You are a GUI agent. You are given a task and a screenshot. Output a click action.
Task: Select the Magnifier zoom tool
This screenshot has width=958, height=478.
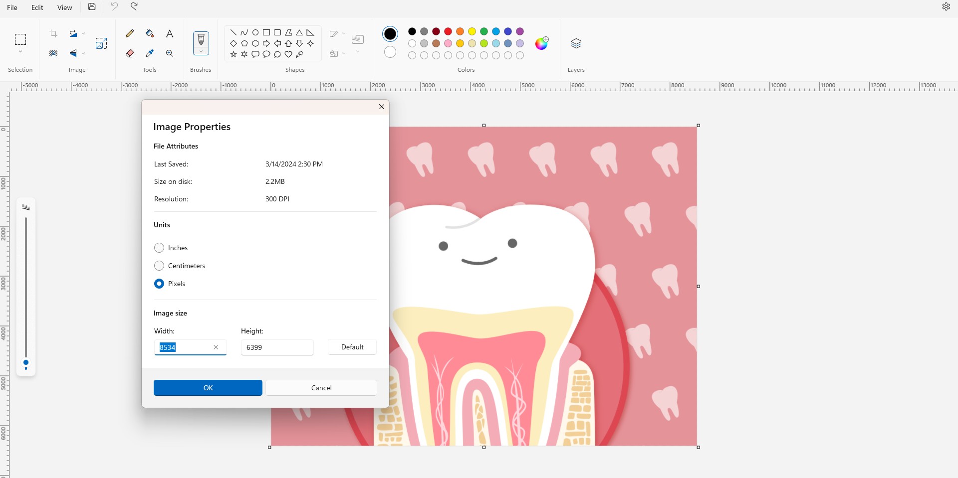170,53
